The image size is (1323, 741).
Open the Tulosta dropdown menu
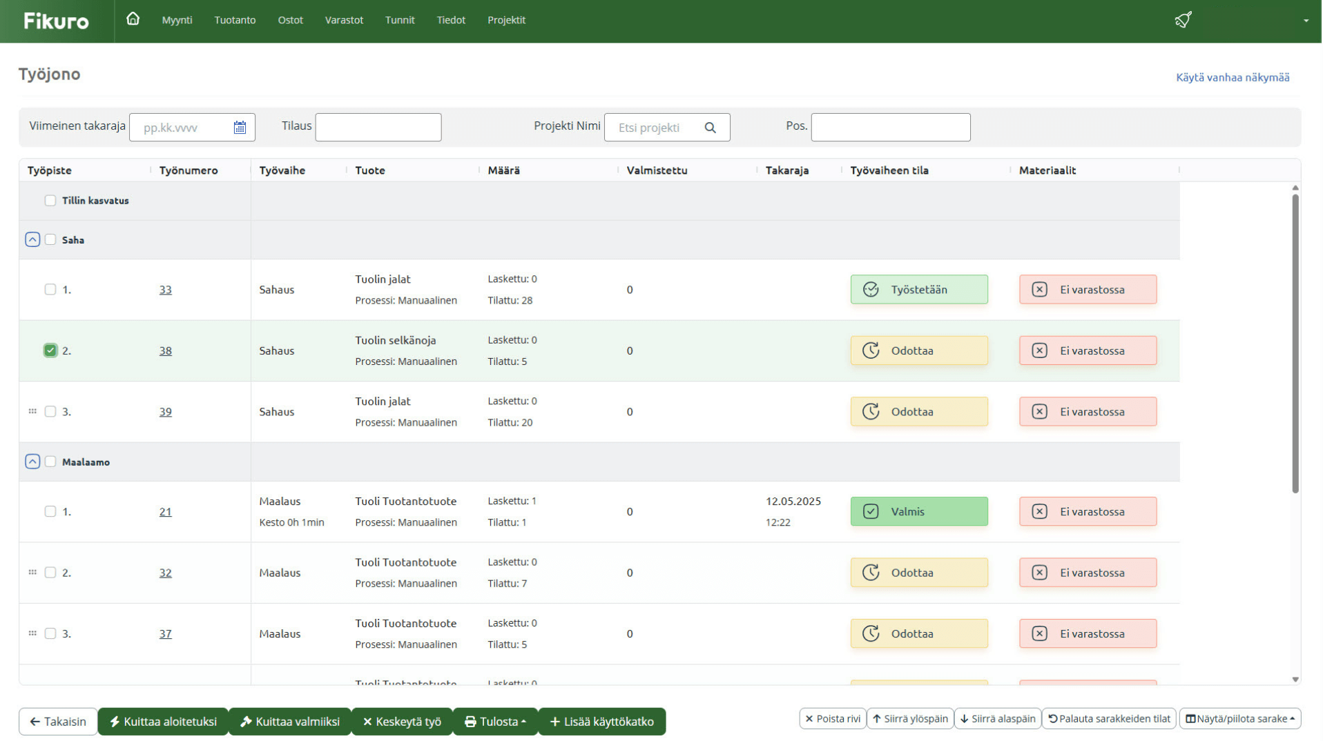(x=495, y=722)
